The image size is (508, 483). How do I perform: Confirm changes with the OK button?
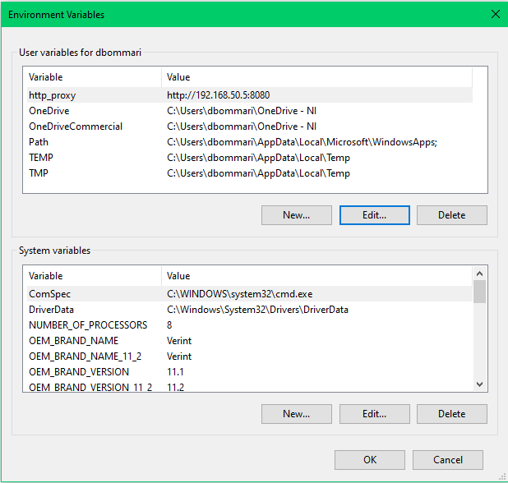[370, 460]
